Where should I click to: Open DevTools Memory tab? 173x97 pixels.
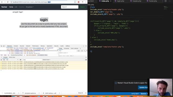pos(43,46)
